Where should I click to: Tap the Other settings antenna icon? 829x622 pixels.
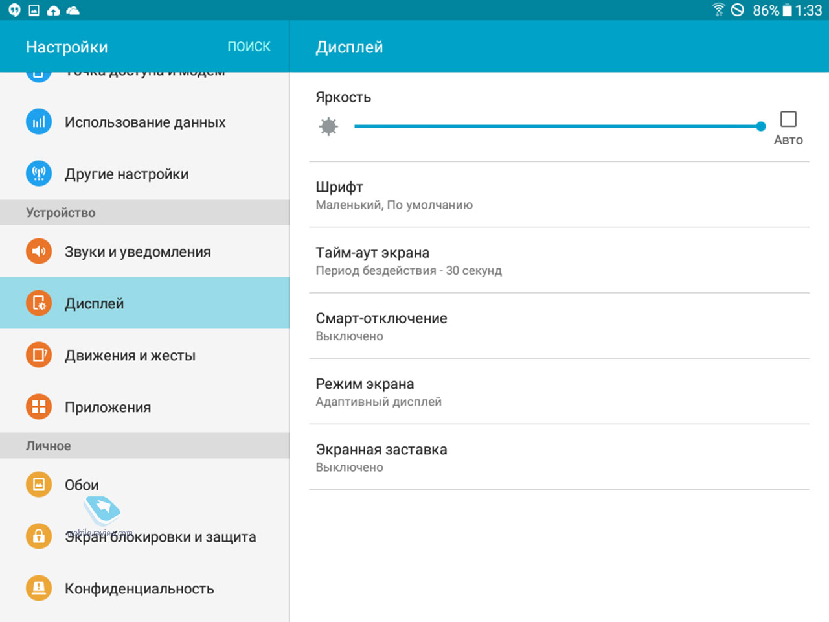[x=39, y=174]
